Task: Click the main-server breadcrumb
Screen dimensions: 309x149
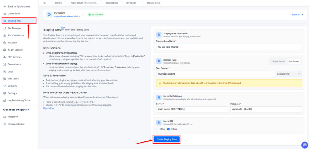Action: click(x=84, y=3)
